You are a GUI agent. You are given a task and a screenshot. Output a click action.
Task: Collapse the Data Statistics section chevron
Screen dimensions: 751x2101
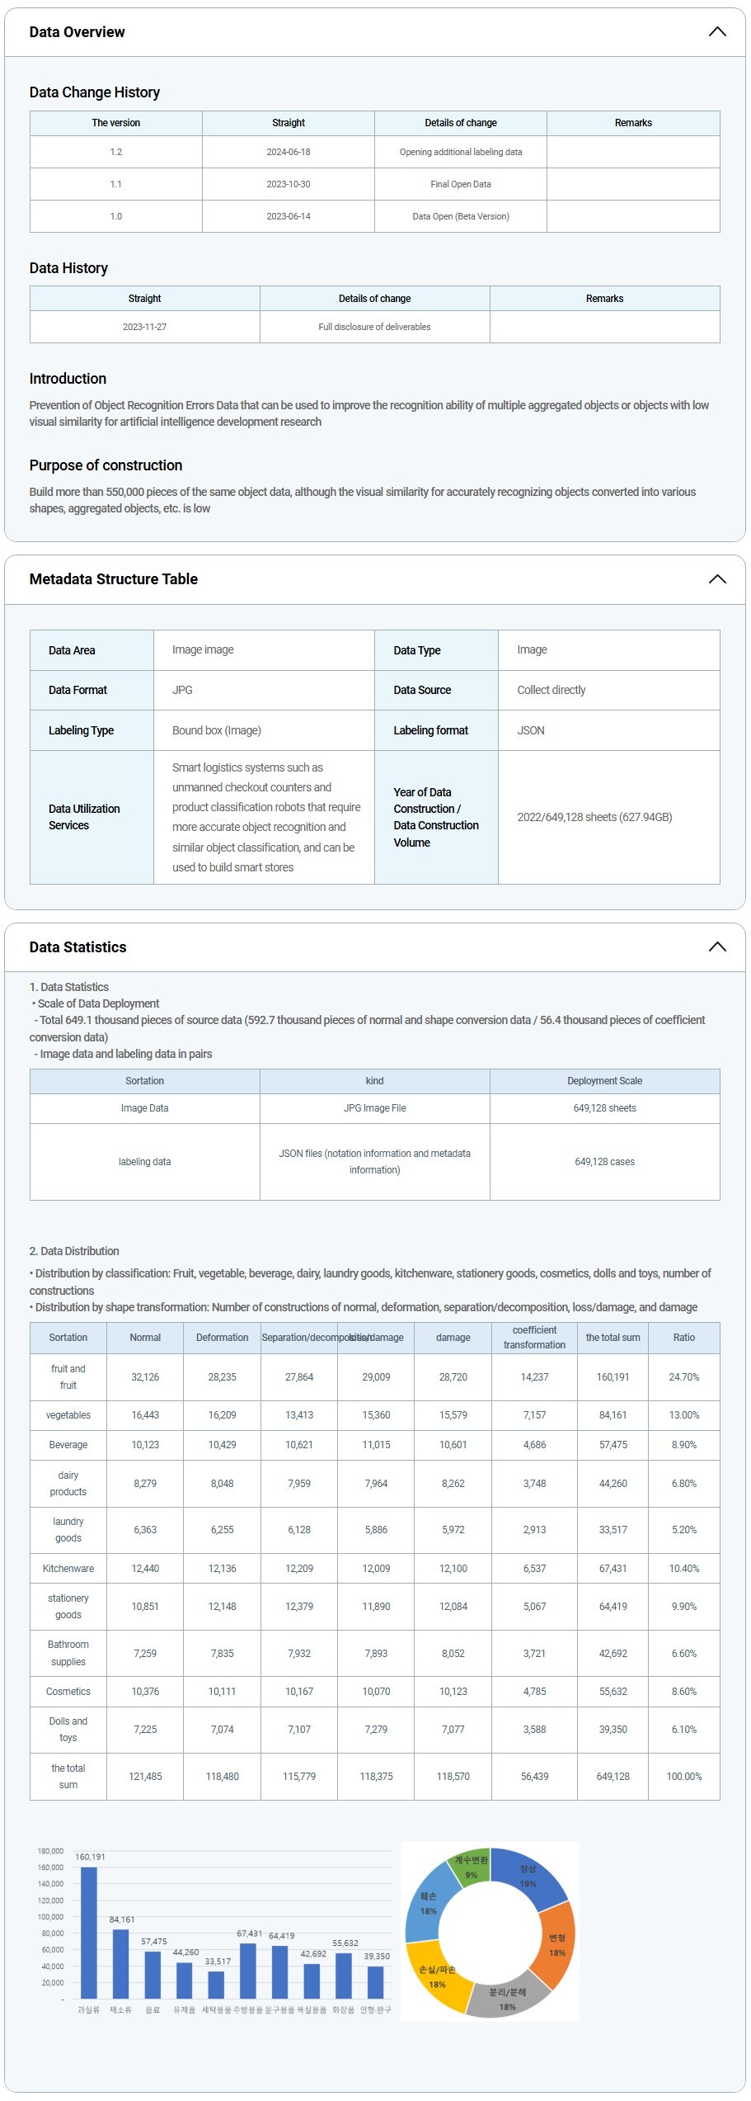point(717,947)
